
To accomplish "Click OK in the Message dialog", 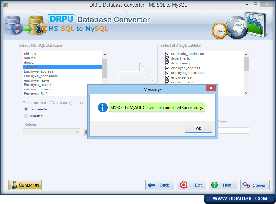I will tap(198, 129).
